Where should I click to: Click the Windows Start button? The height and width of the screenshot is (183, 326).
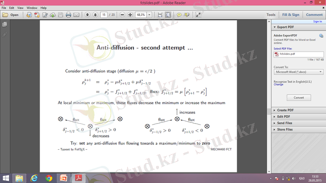click(6, 178)
